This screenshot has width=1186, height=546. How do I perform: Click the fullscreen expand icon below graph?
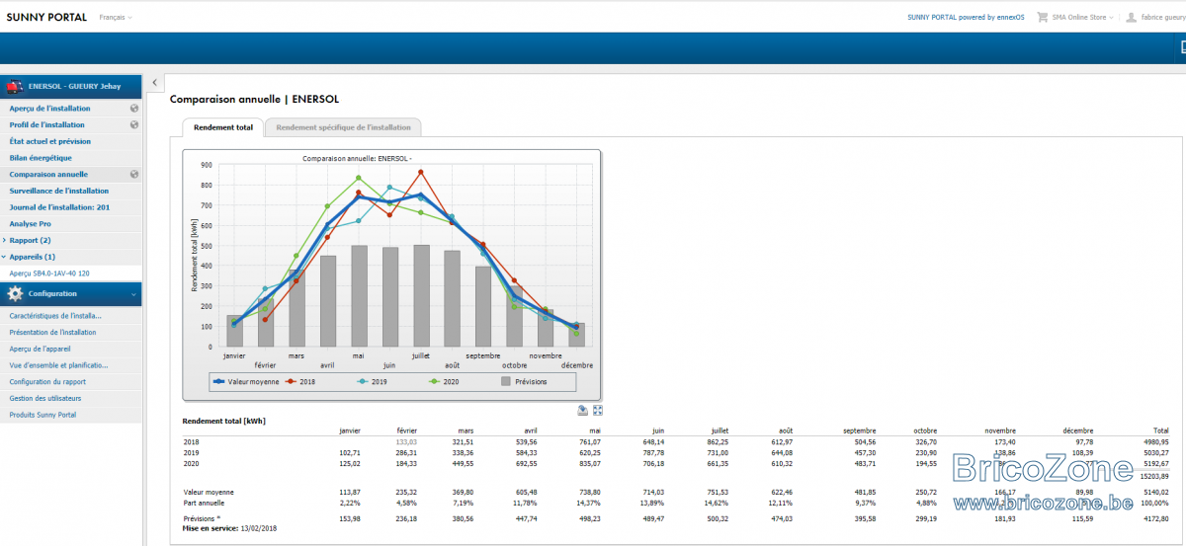click(x=597, y=410)
